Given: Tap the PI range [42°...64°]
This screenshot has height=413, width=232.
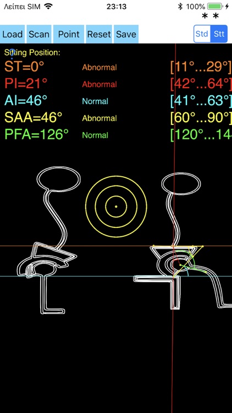Looking at the screenshot, I should (201, 84).
